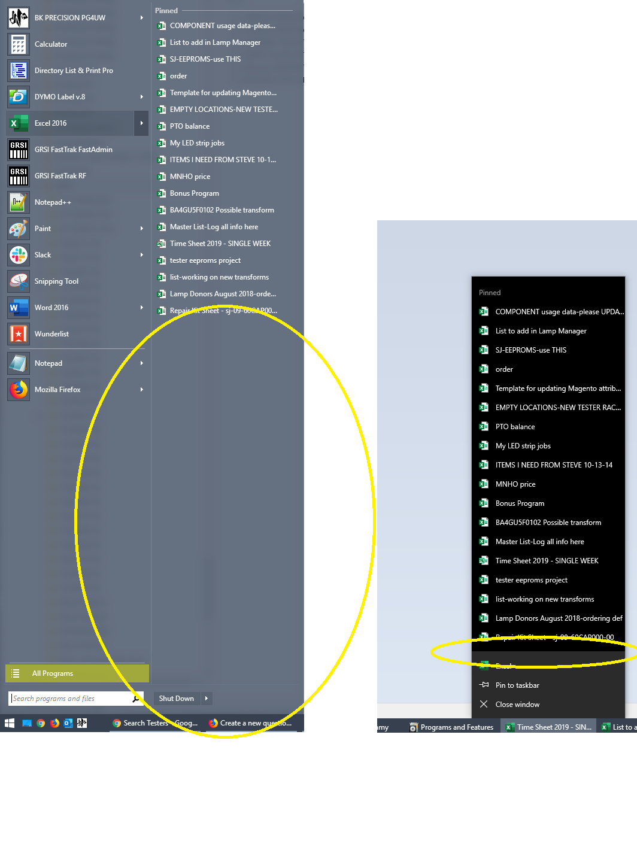The height and width of the screenshot is (862, 637).
Task: Open COMPONENT usage data in start menu
Action: click(x=217, y=26)
